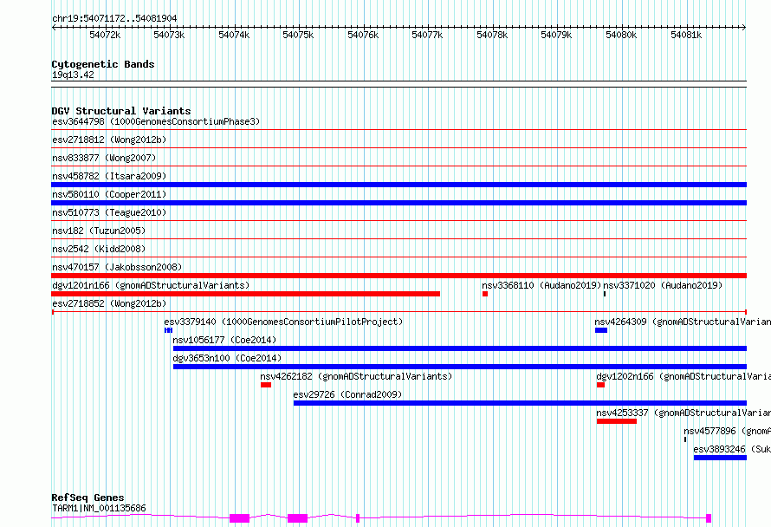Open nsv510773 (Teague2010) variant label
This screenshot has width=771, height=527.
coord(109,212)
